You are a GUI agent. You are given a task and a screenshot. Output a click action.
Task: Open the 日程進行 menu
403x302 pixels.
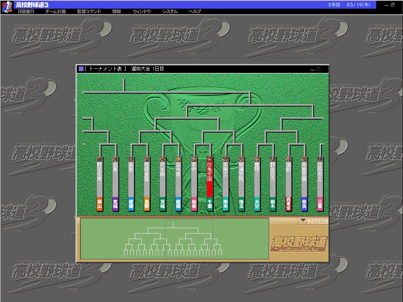click(26, 11)
